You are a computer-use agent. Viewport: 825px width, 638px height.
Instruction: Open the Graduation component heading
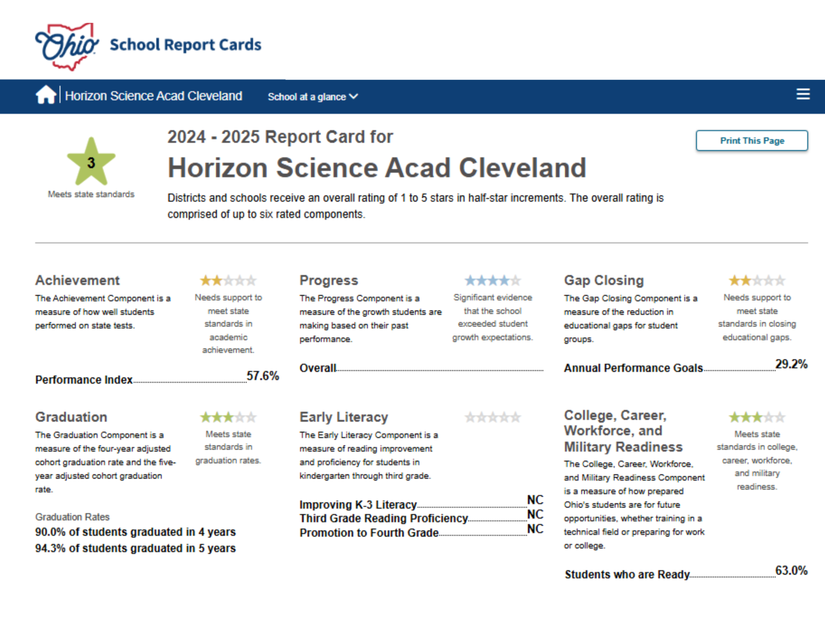pyautogui.click(x=71, y=417)
